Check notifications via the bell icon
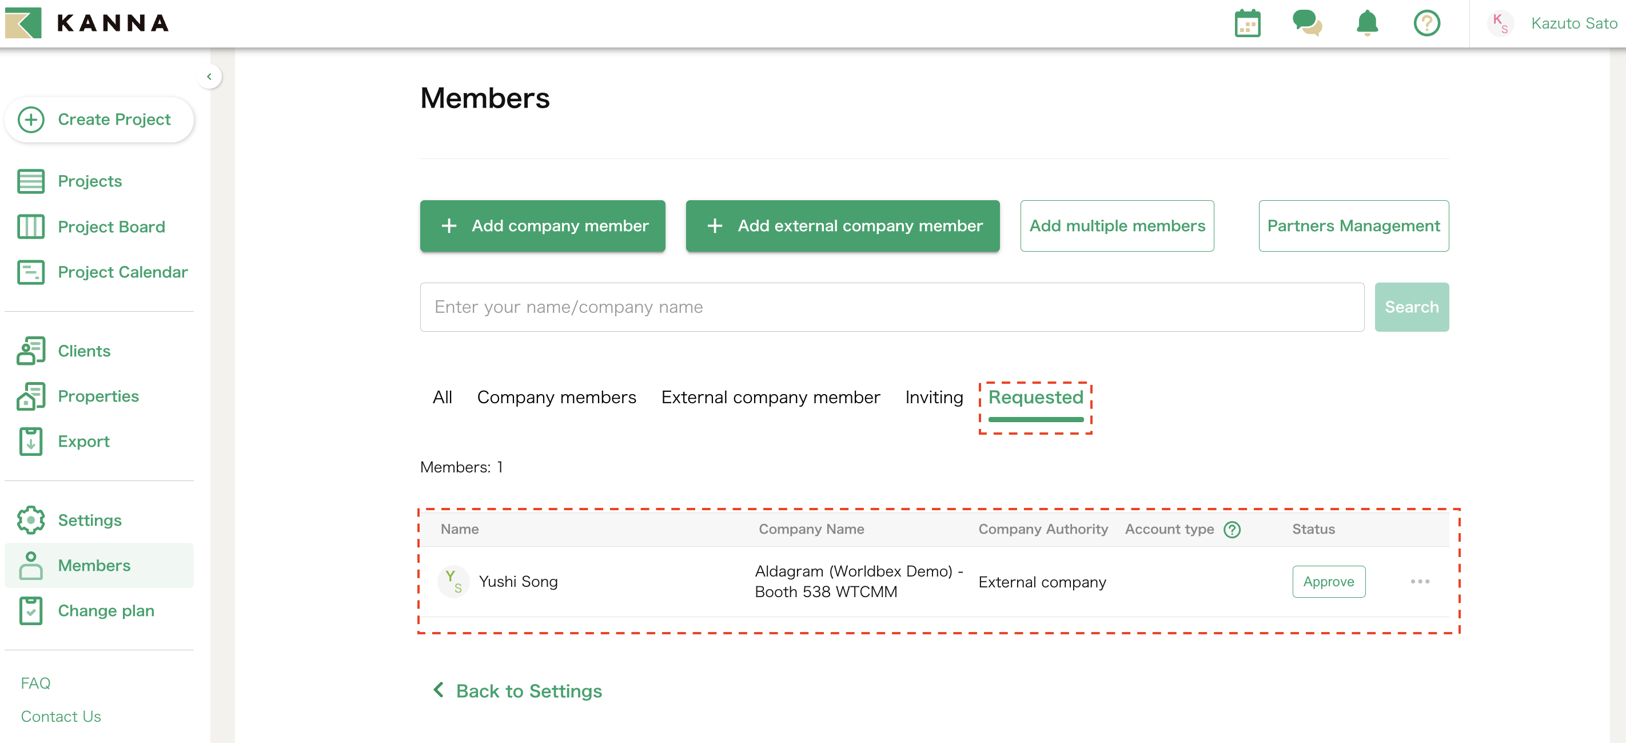The width and height of the screenshot is (1626, 743). click(1367, 23)
